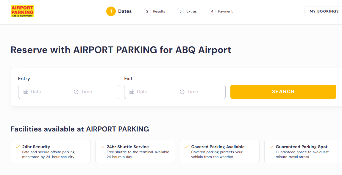Click the Exit label above the date field

click(x=129, y=79)
